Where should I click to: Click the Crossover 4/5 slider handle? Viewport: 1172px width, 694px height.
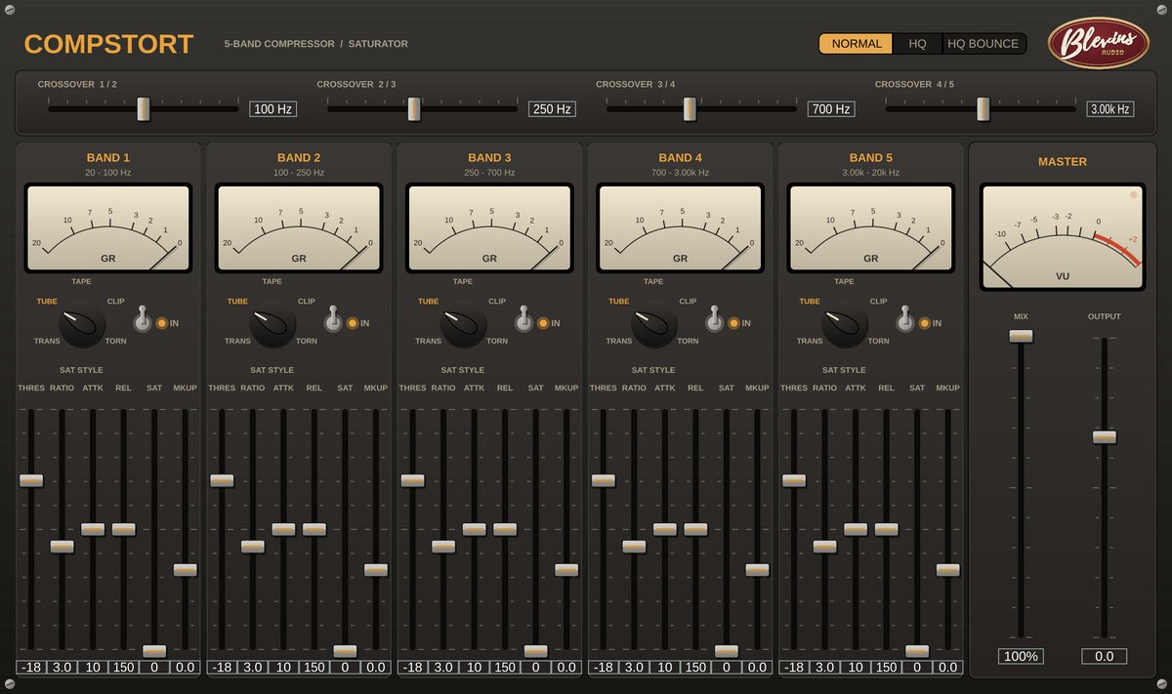[x=983, y=108]
